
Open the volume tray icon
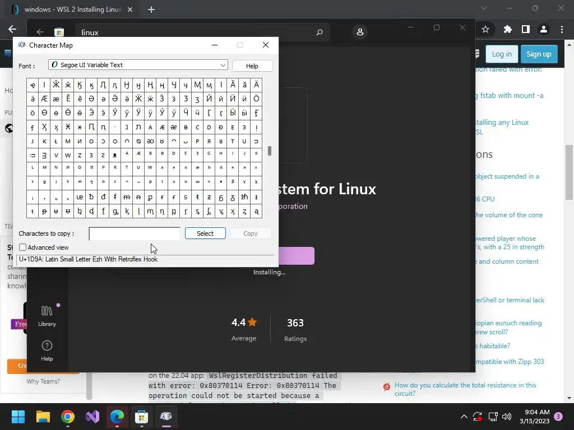click(507, 417)
